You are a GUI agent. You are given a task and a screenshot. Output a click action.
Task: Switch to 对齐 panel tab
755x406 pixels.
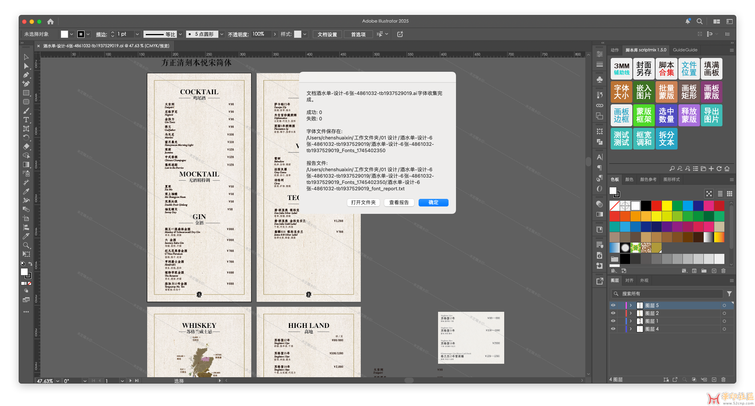tap(629, 280)
